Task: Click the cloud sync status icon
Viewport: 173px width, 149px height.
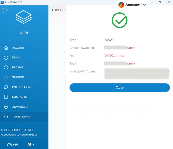Action: point(9,145)
